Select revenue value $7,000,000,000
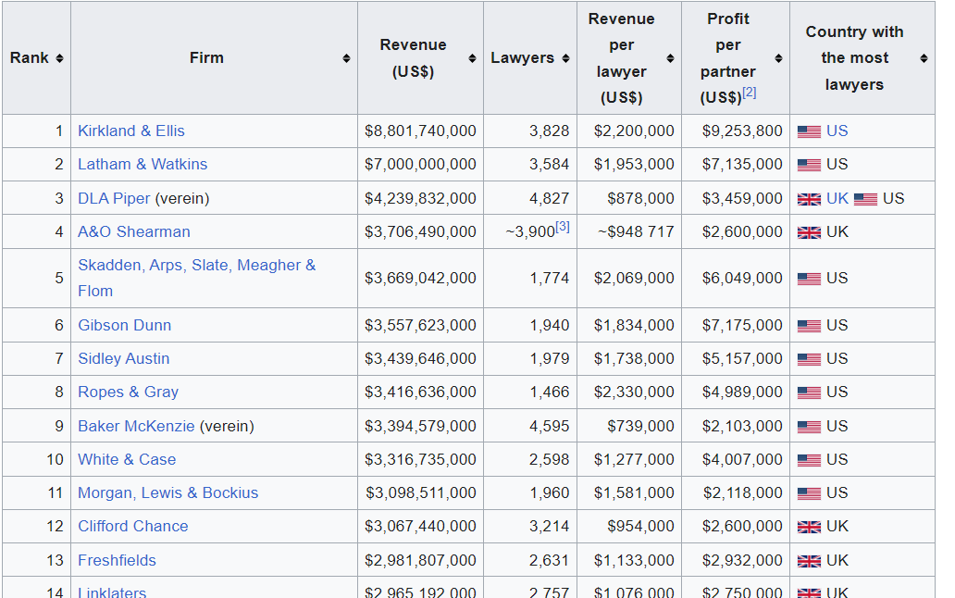The image size is (955, 598). [420, 165]
